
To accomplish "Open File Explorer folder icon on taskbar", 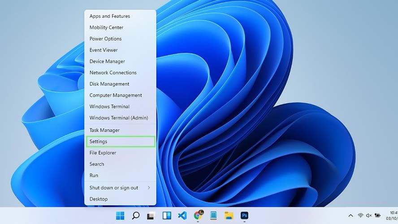I will (229, 215).
